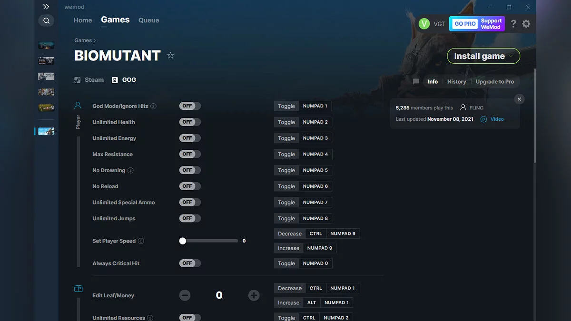Click the Games breadcrumb link
The width and height of the screenshot is (571, 321).
(x=83, y=40)
